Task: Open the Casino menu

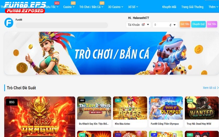Action: [69, 7]
